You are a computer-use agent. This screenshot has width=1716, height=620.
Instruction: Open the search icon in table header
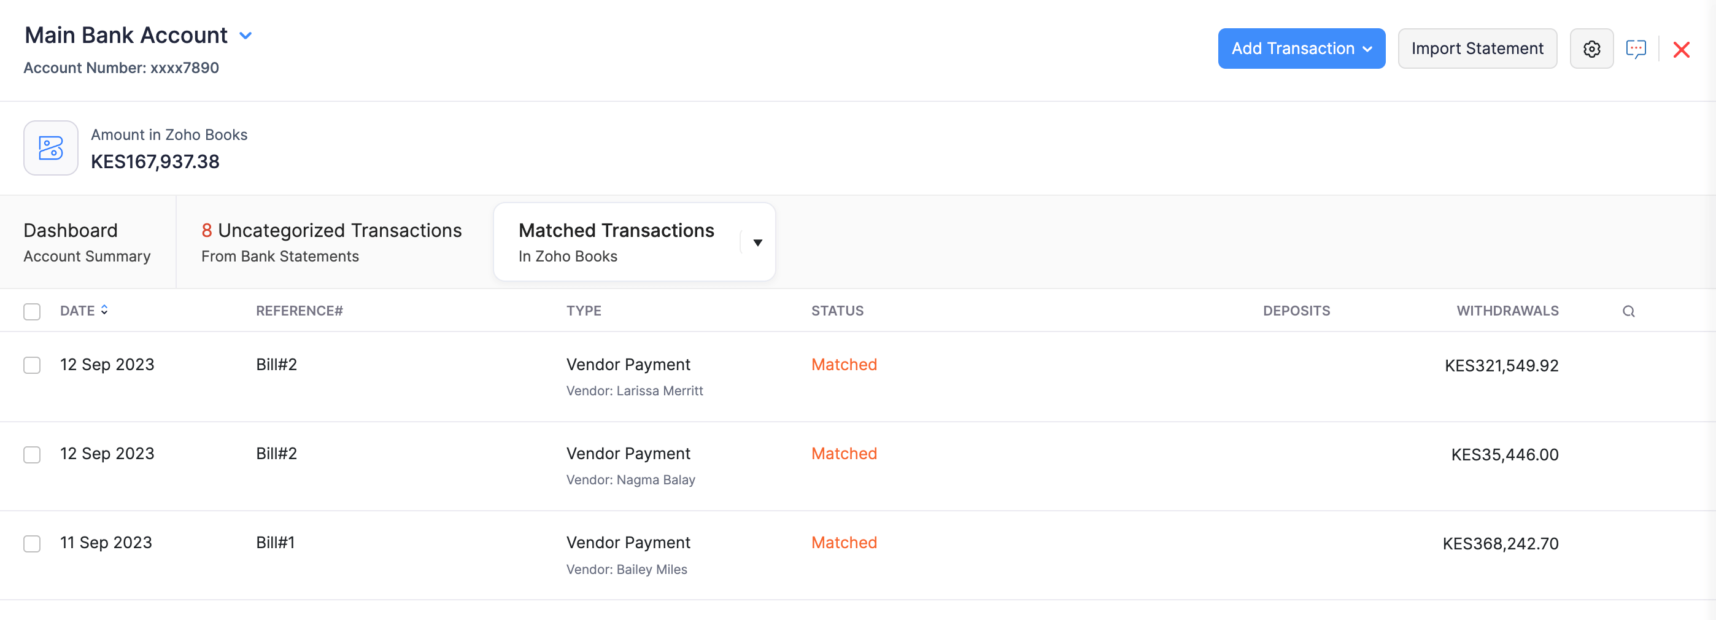pyautogui.click(x=1629, y=311)
